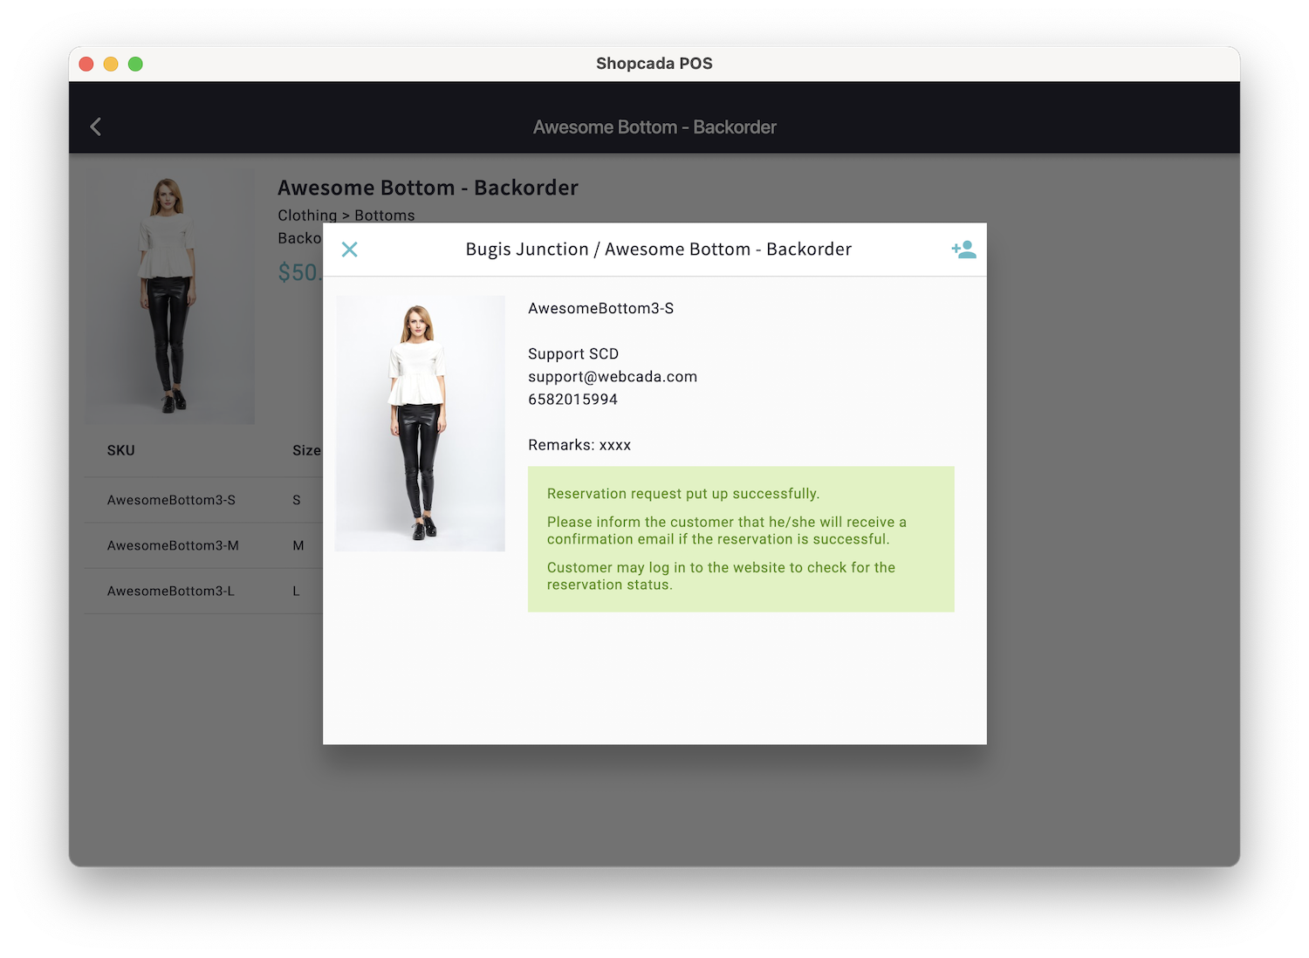Close the reservation dialog with the X icon
The width and height of the screenshot is (1309, 958).
pos(350,250)
